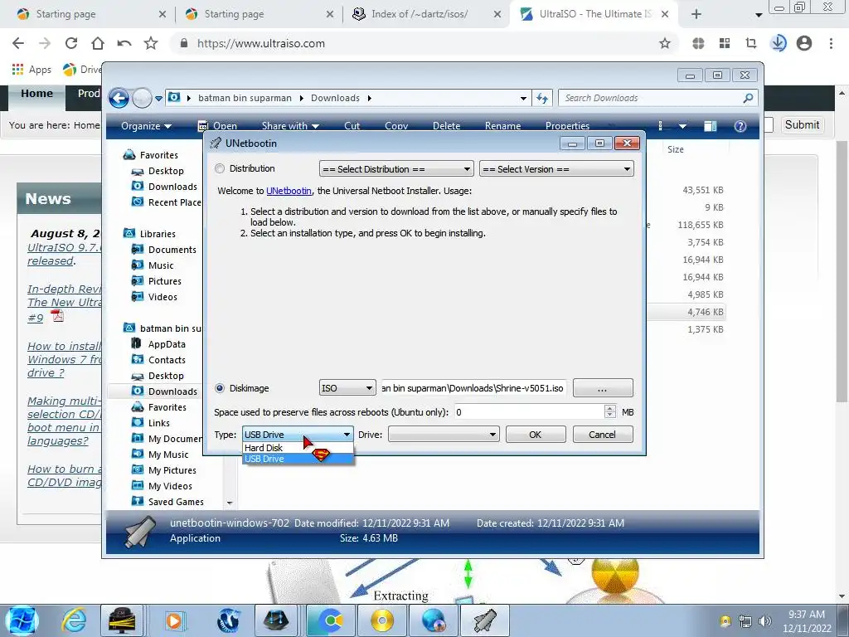This screenshot has height=637, width=849.
Task: Select Documents library
Action: pyautogui.click(x=172, y=250)
